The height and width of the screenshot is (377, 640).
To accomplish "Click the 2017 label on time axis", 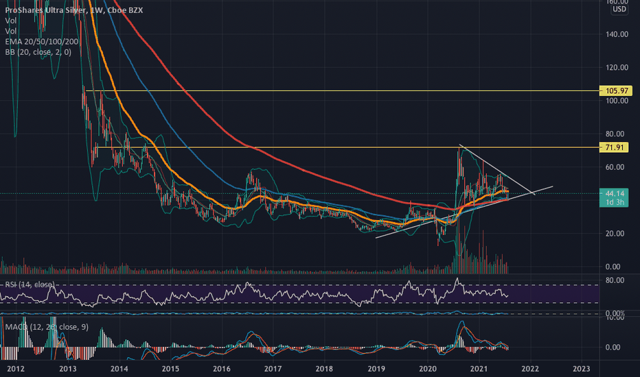I will tap(273, 369).
